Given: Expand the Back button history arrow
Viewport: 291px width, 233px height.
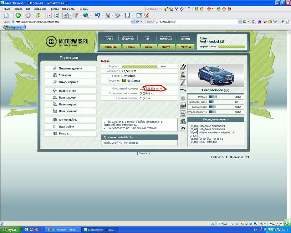Looking at the screenshot, I should point(23,15).
